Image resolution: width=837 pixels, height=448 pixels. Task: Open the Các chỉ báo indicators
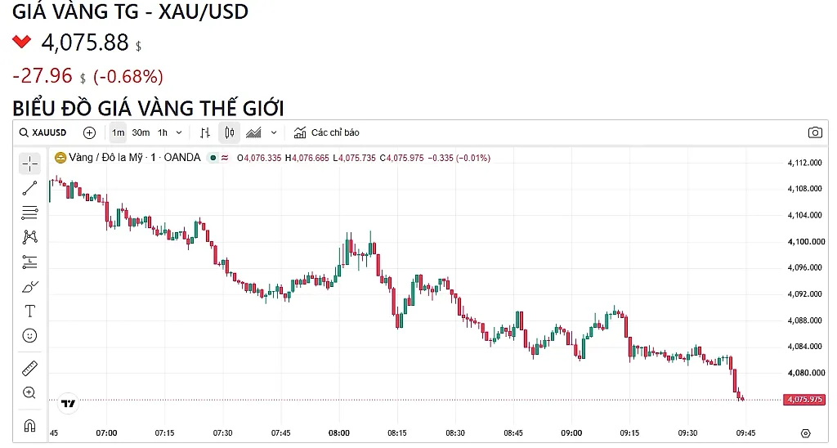click(327, 132)
